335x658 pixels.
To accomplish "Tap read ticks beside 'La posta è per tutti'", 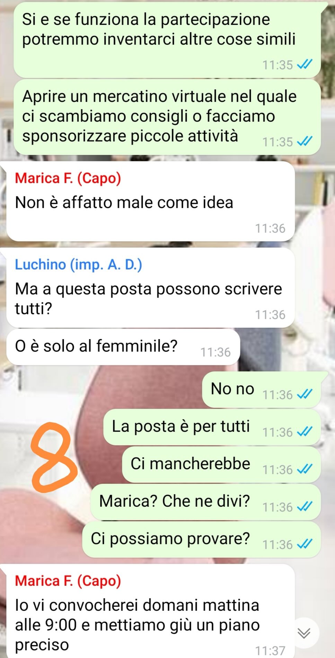I will (x=305, y=432).
